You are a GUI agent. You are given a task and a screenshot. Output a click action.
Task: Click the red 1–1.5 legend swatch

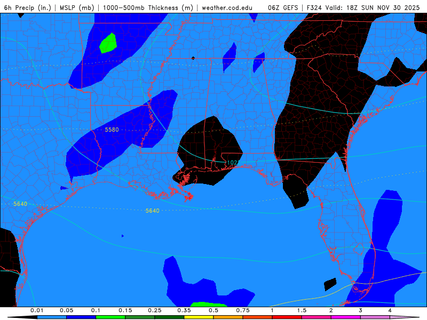287,317
